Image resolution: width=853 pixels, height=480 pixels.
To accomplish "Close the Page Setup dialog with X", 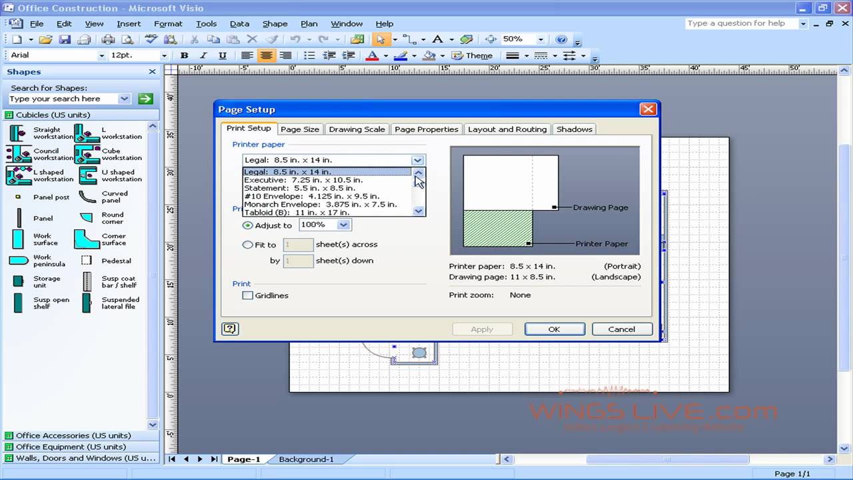I will click(648, 109).
